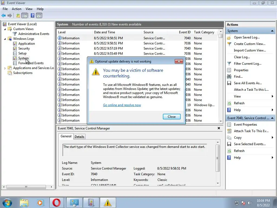277x208 pixels.
Task: Click the Properties action icon
Action: [x=229, y=70]
